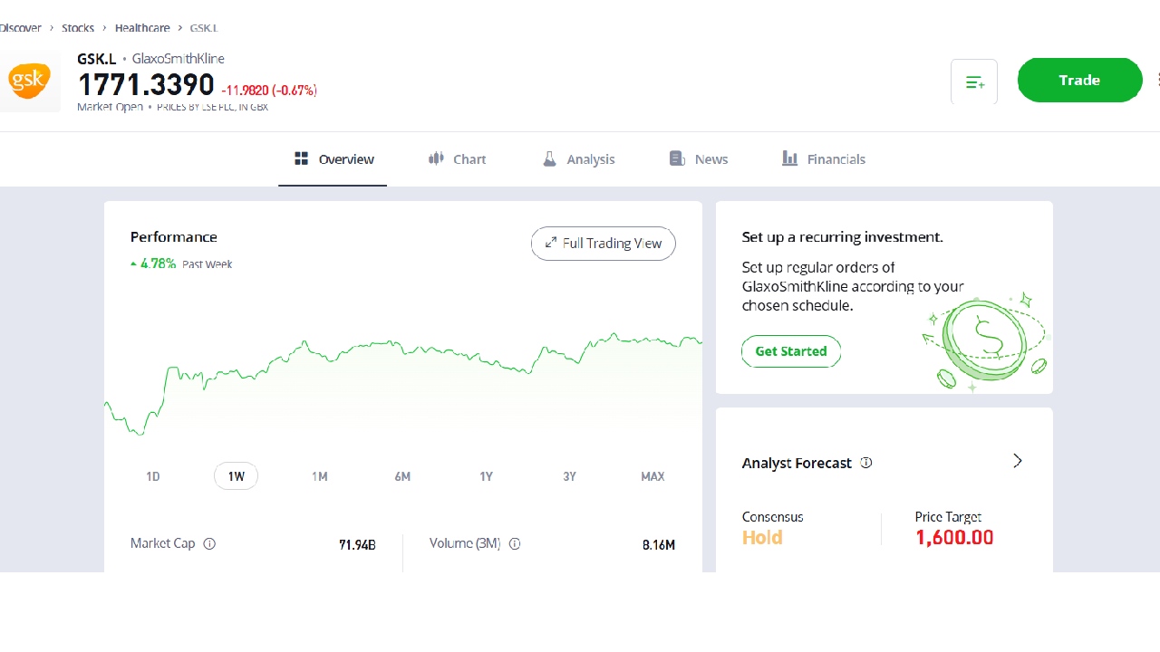Choose the 1Y performance range
Viewport: 1160px width, 652px height.
(487, 476)
